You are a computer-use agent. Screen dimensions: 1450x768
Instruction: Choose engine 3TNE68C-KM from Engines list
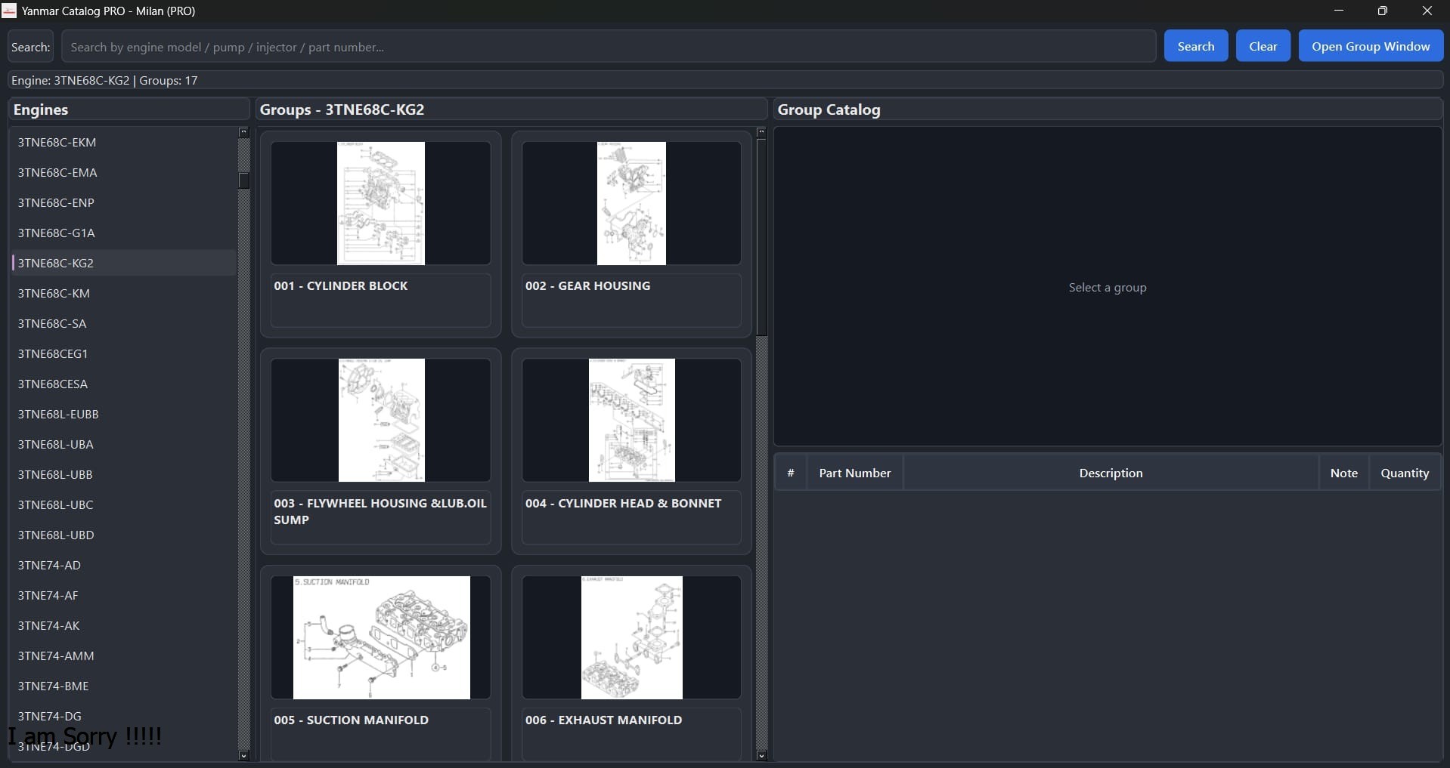[123, 293]
